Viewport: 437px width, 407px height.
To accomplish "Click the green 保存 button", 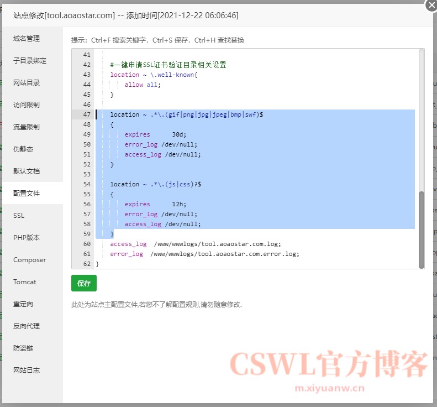I will click(x=84, y=283).
